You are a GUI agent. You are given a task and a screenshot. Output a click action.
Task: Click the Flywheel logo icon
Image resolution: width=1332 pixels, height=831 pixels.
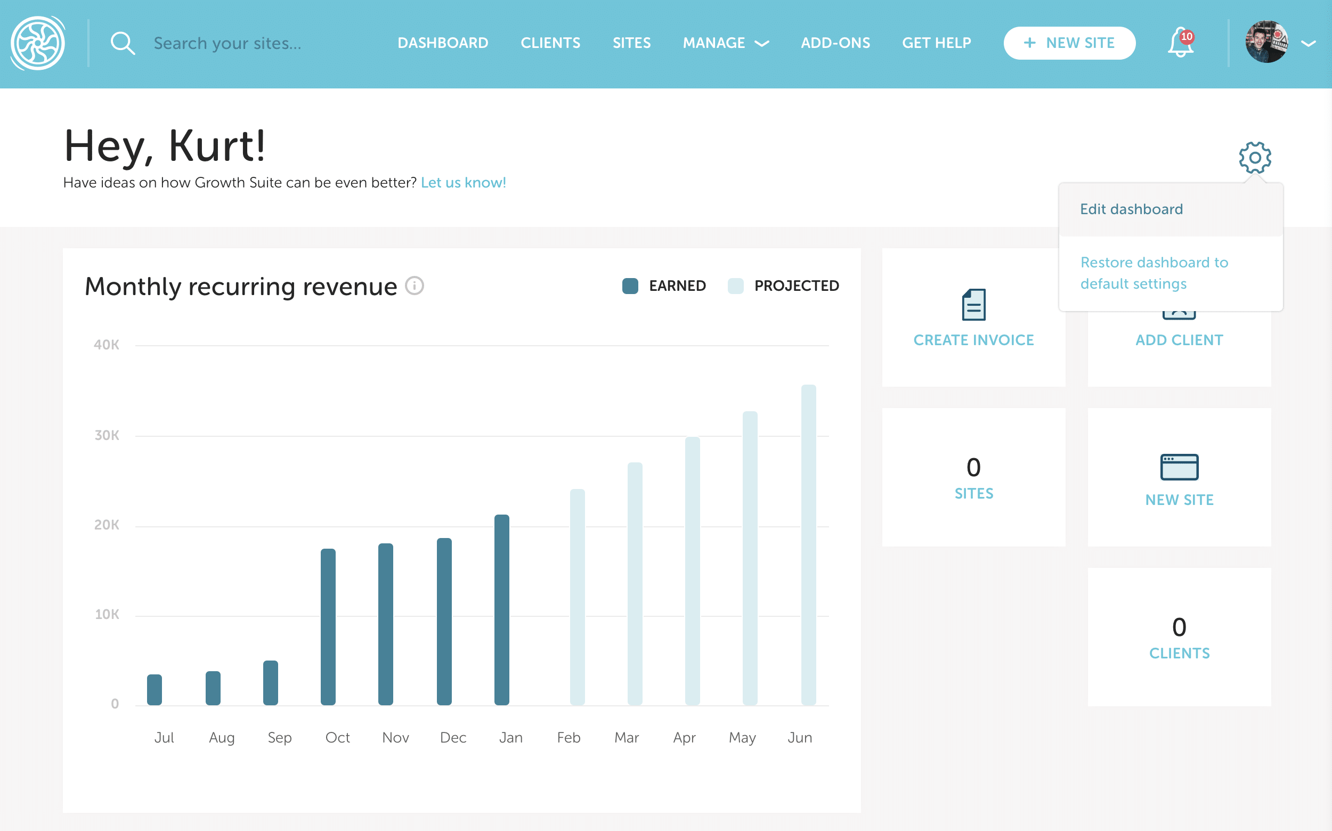pos(38,43)
